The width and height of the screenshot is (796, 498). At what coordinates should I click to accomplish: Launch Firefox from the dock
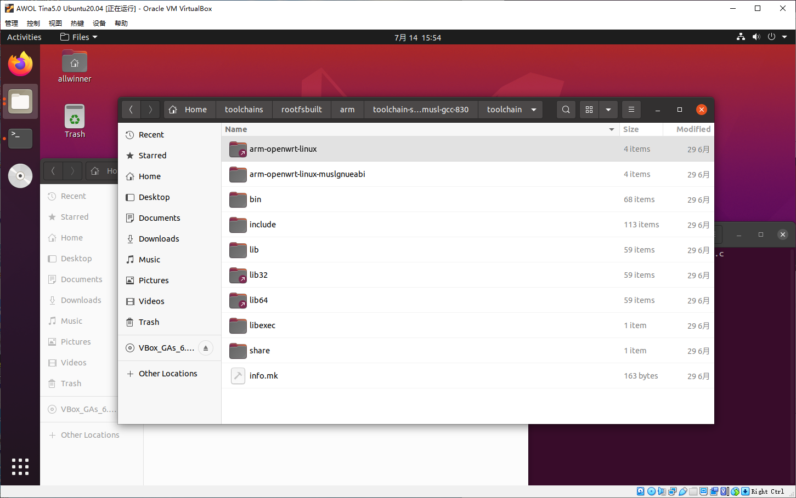20,64
